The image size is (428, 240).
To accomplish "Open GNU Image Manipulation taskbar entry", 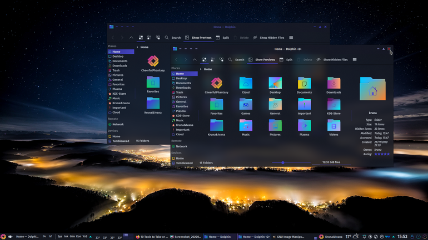I will coord(288,237).
